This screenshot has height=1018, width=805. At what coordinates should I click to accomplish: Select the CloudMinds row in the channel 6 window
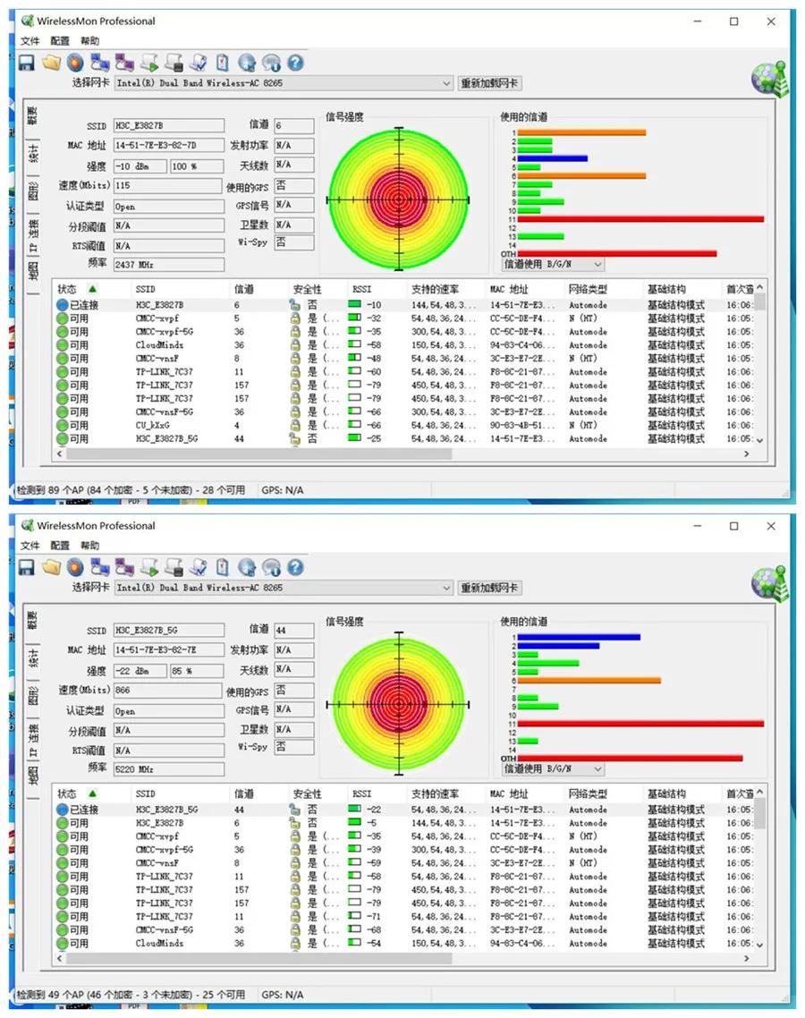[402, 344]
